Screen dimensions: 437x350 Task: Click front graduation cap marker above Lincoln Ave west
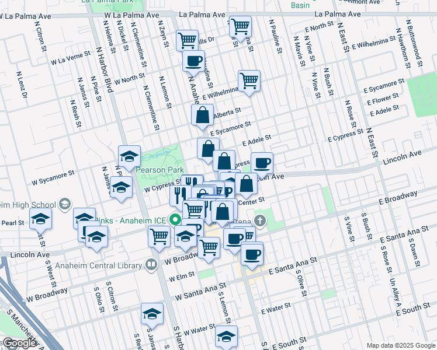click(97, 237)
